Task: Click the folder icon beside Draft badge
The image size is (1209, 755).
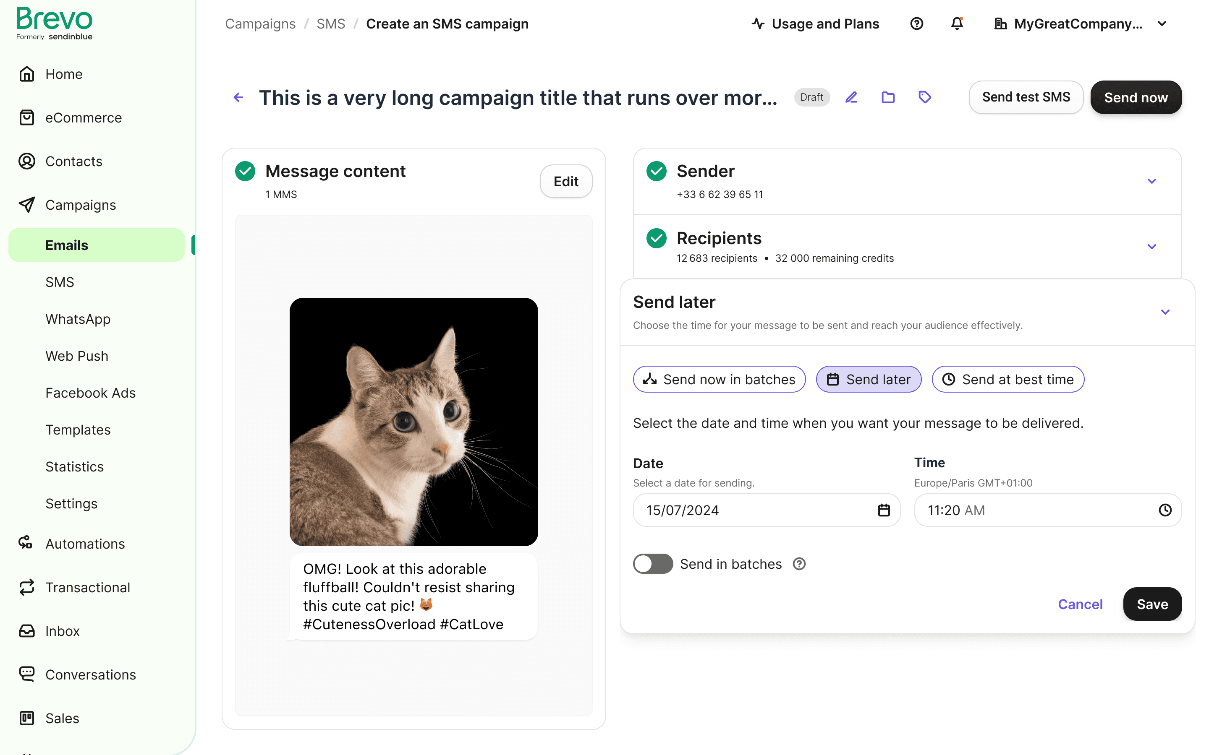Action: [x=888, y=97]
